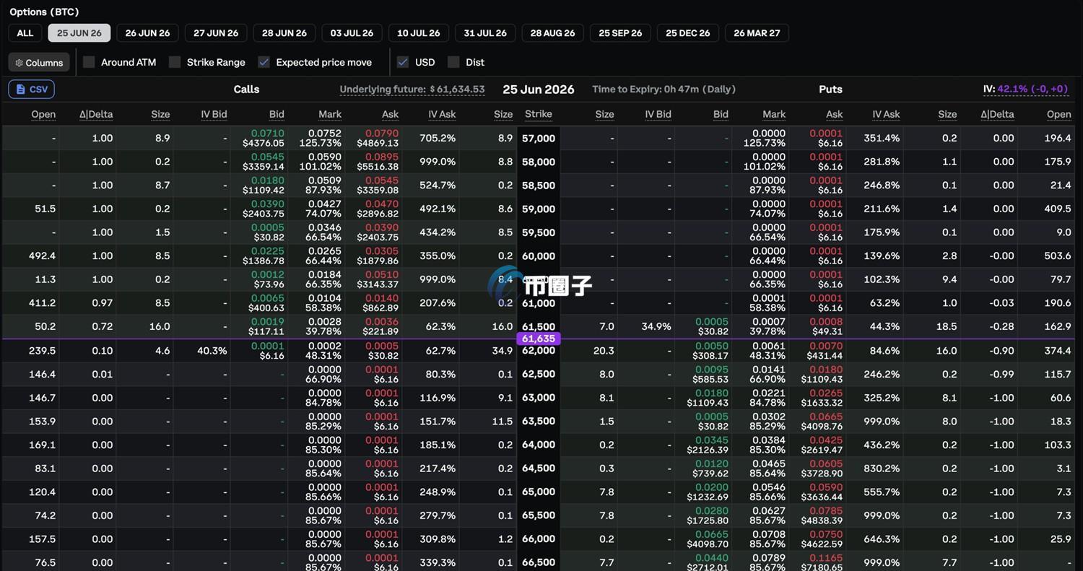Sort by the Strike column header
Viewport: 1083px width, 571px height.
539,114
